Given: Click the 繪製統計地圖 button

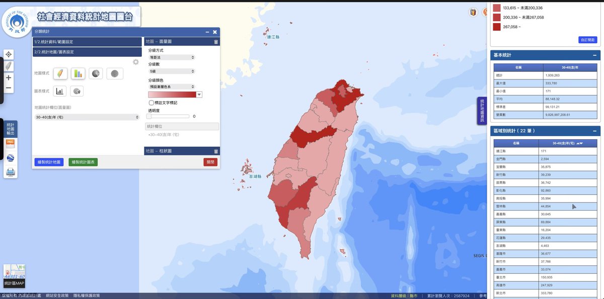Looking at the screenshot, I should click(49, 162).
